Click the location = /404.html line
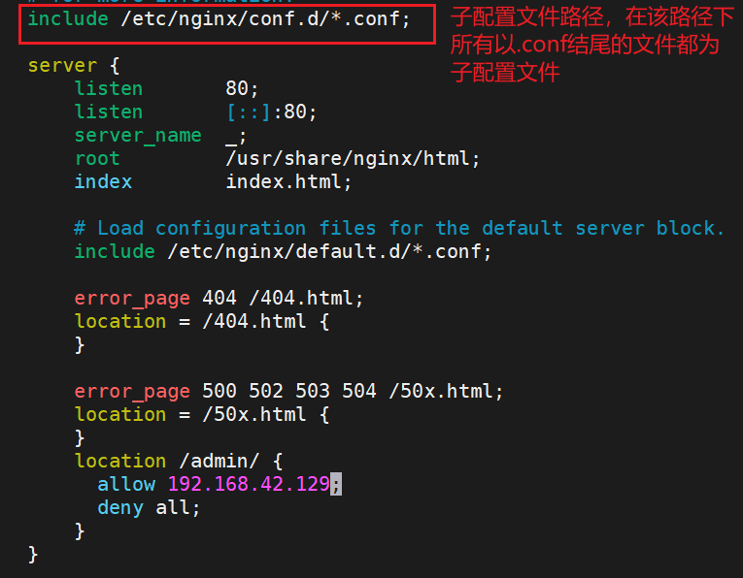This screenshot has height=578, width=743. click(202, 322)
